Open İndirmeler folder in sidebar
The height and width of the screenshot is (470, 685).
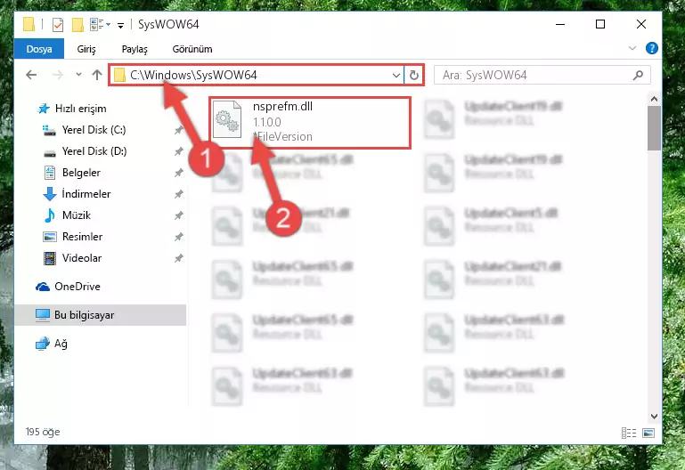86,194
